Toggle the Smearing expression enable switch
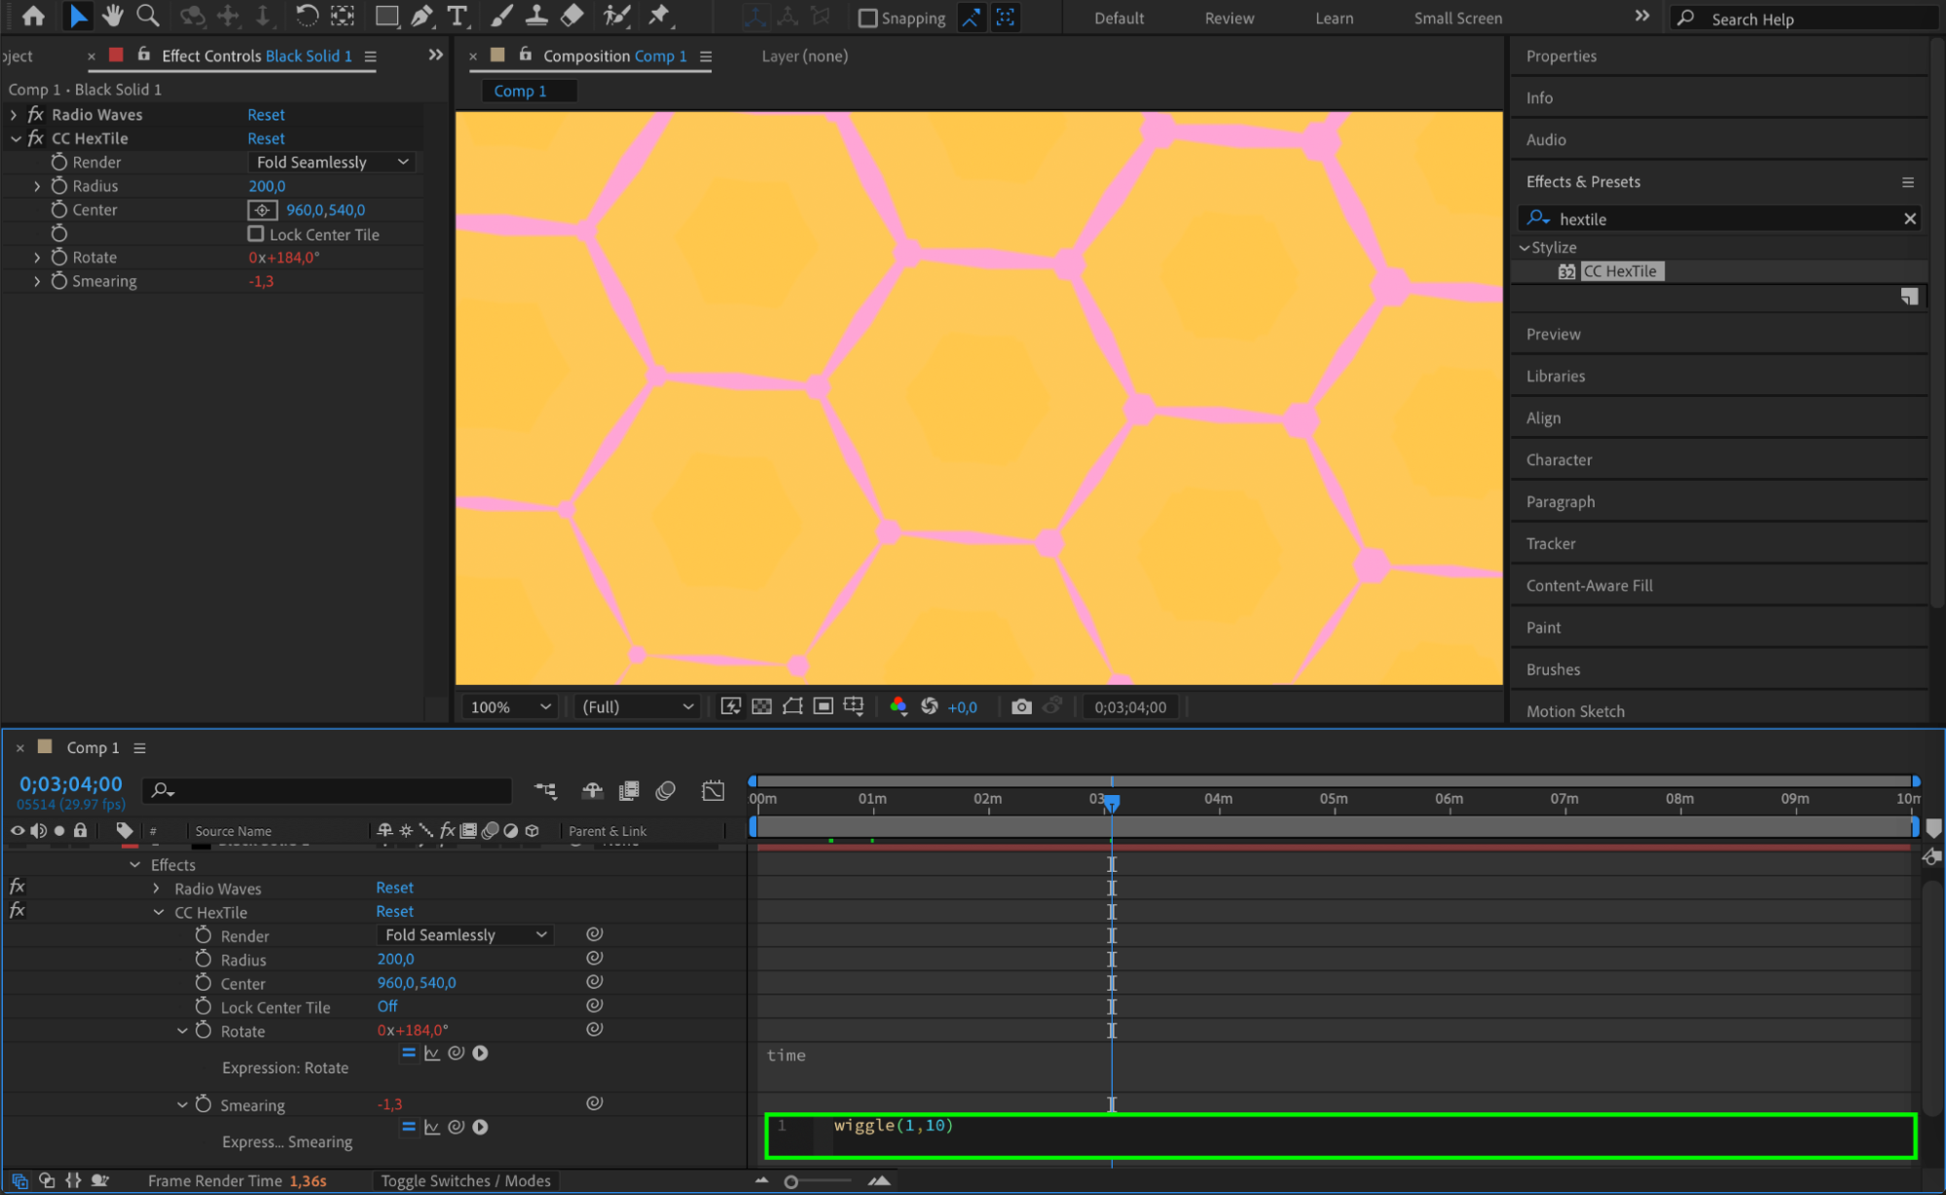 (x=409, y=1127)
